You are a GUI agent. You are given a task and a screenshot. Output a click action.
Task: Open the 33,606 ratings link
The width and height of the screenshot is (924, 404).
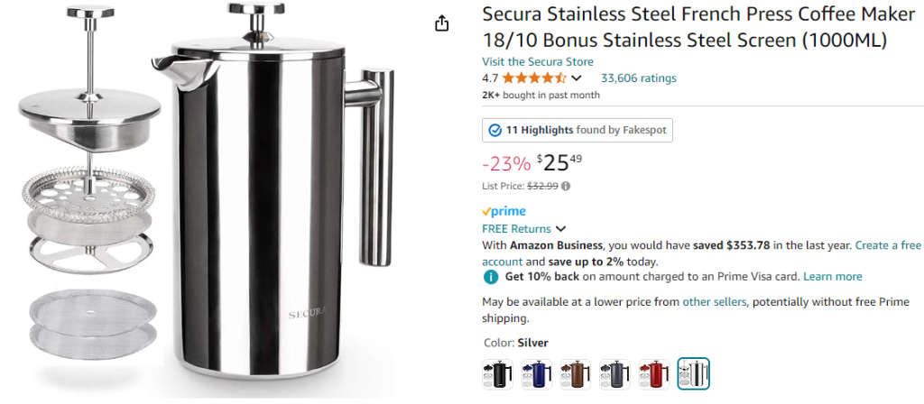point(638,78)
